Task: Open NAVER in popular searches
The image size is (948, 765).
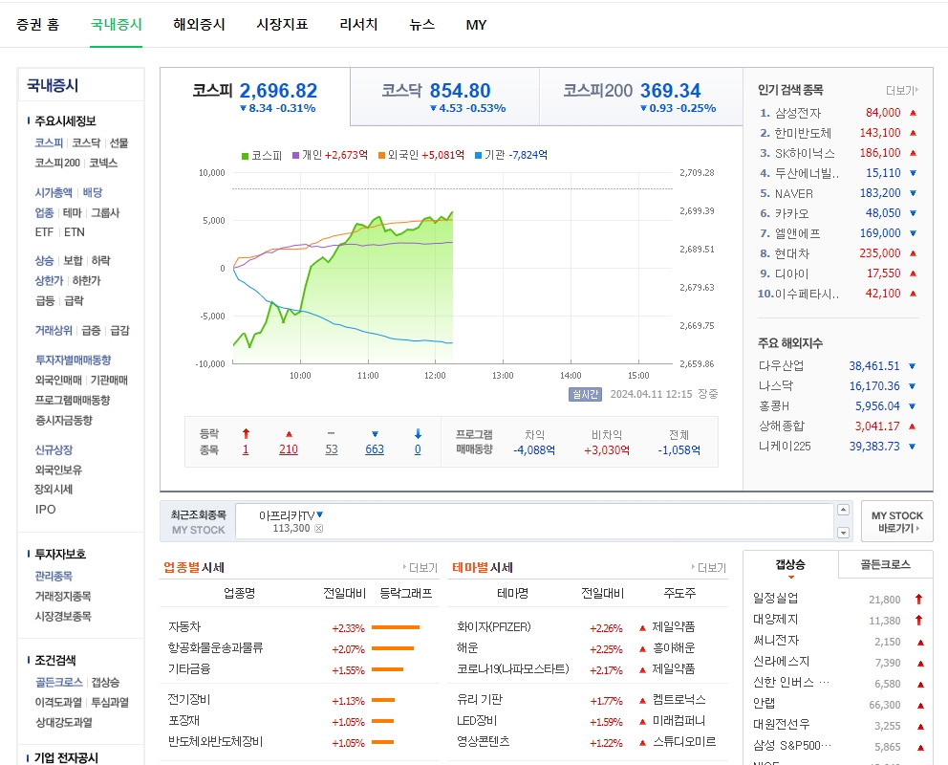Action: coord(794,193)
